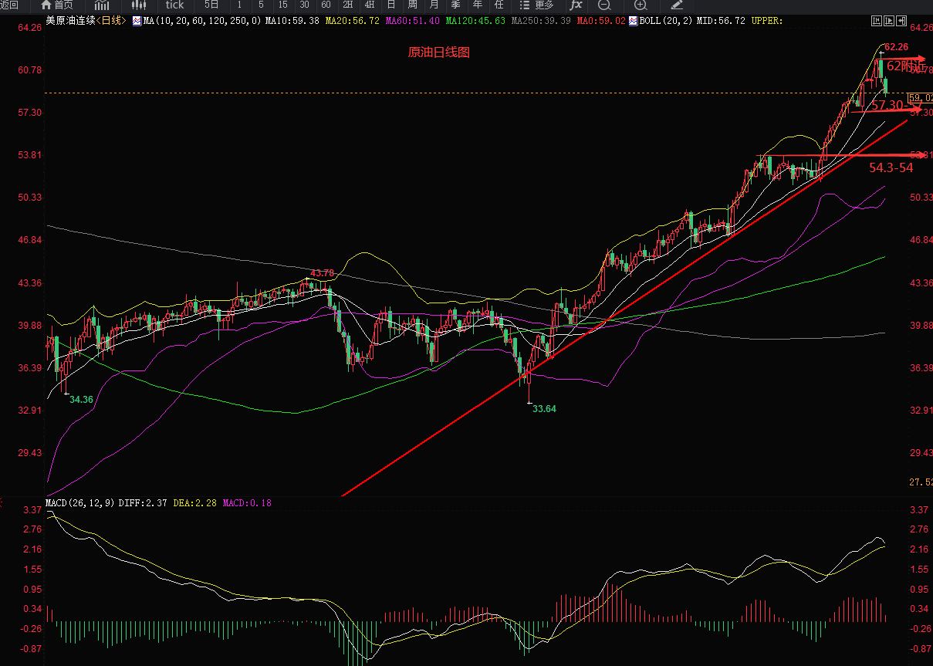
Task: Switch to the 60 minute period tab
Action: pyautogui.click(x=326, y=5)
